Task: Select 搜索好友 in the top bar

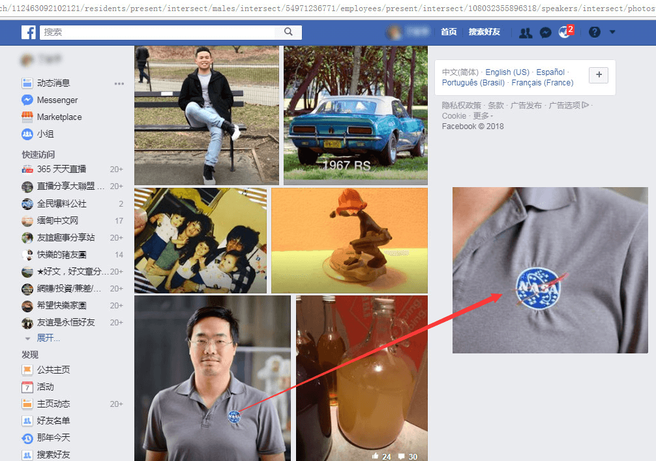Action: (484, 32)
